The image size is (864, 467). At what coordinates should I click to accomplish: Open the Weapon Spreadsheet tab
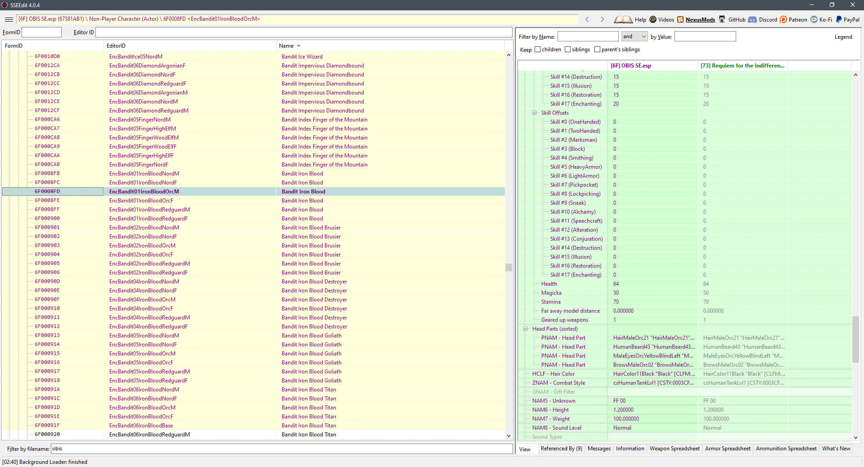[675, 449]
